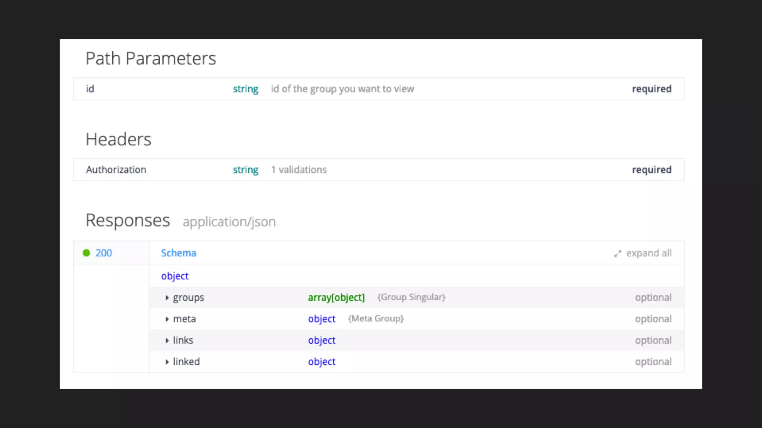Viewport: 762px width, 428px height.
Task: Expand the meta property triangle
Action: tap(167, 319)
